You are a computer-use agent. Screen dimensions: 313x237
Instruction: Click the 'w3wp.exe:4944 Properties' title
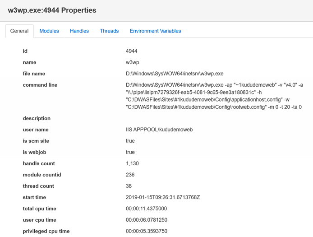click(52, 10)
